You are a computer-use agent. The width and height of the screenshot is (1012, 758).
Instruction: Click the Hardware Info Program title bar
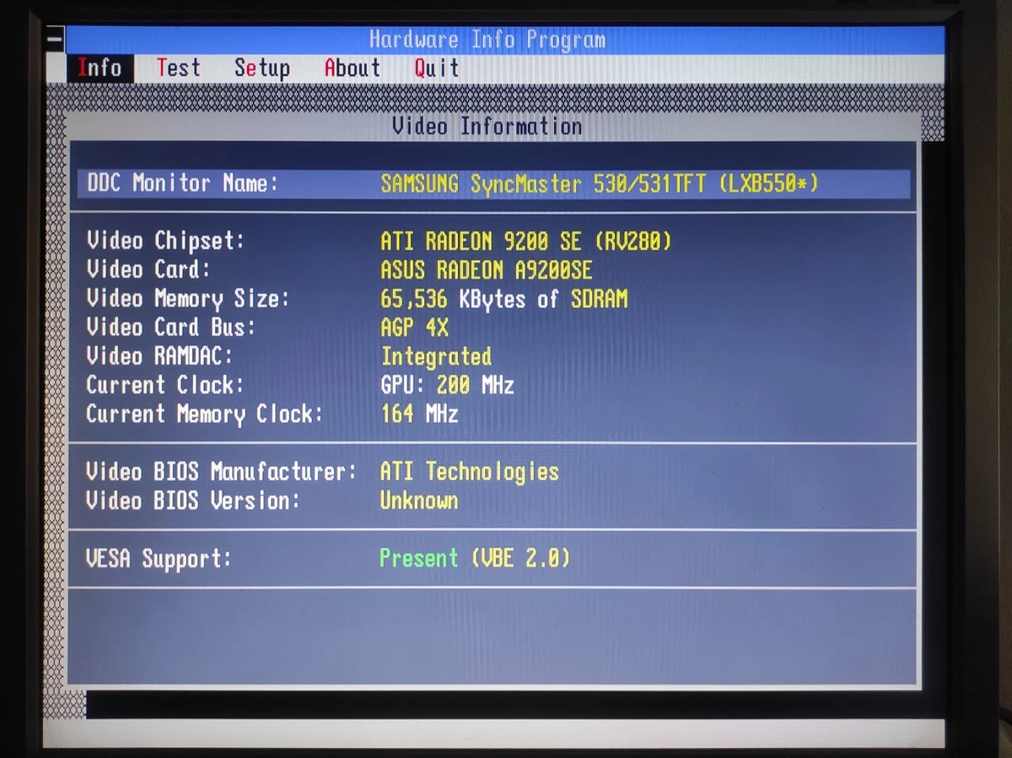tap(505, 40)
